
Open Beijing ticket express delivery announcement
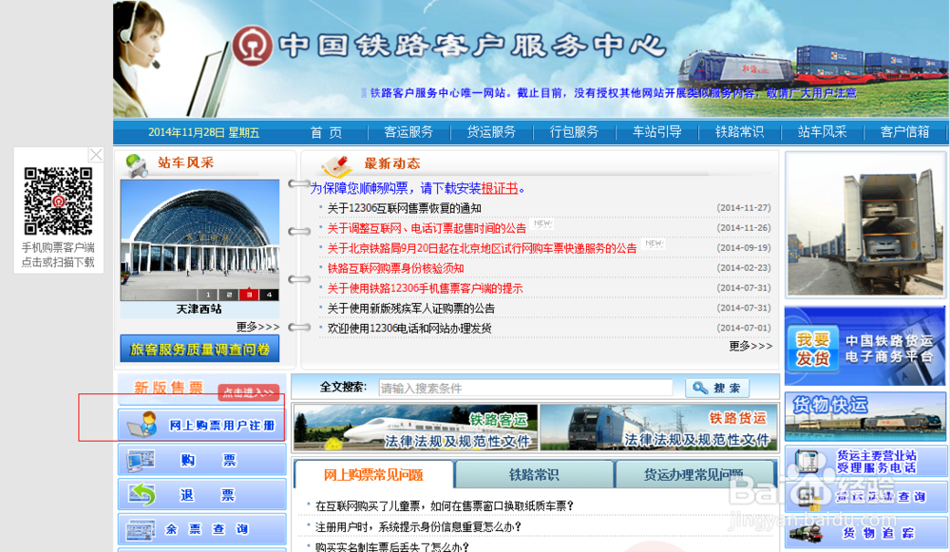(483, 248)
